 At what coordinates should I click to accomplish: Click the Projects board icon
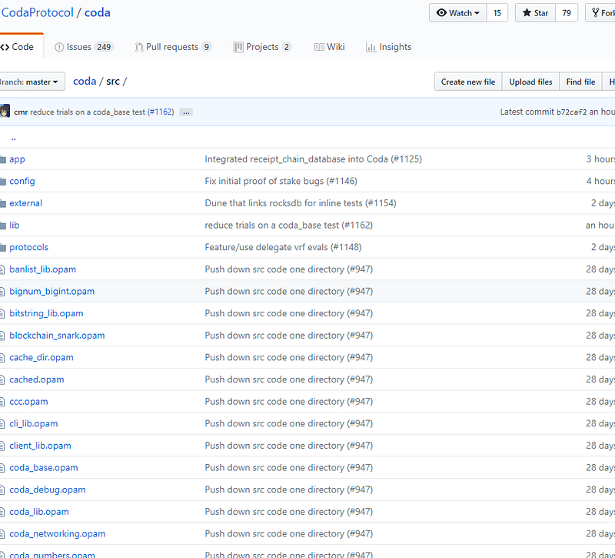tap(238, 47)
